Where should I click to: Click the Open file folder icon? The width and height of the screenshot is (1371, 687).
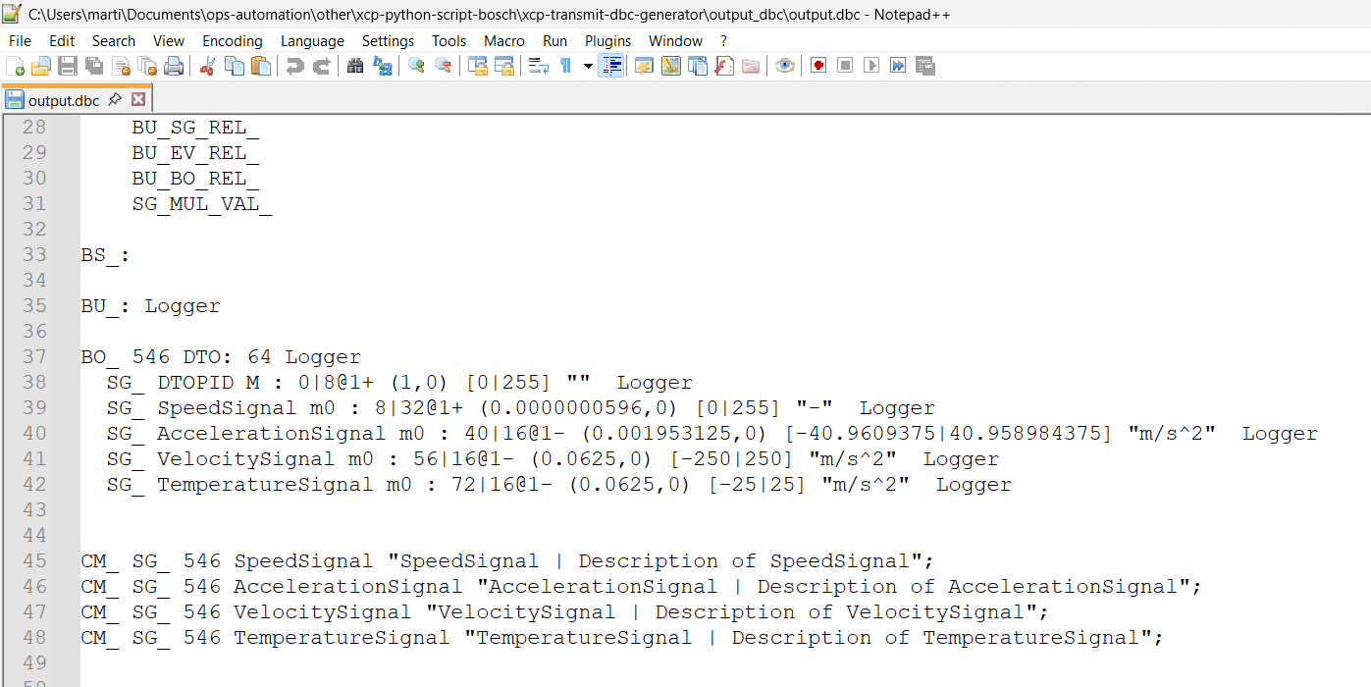pyautogui.click(x=41, y=66)
